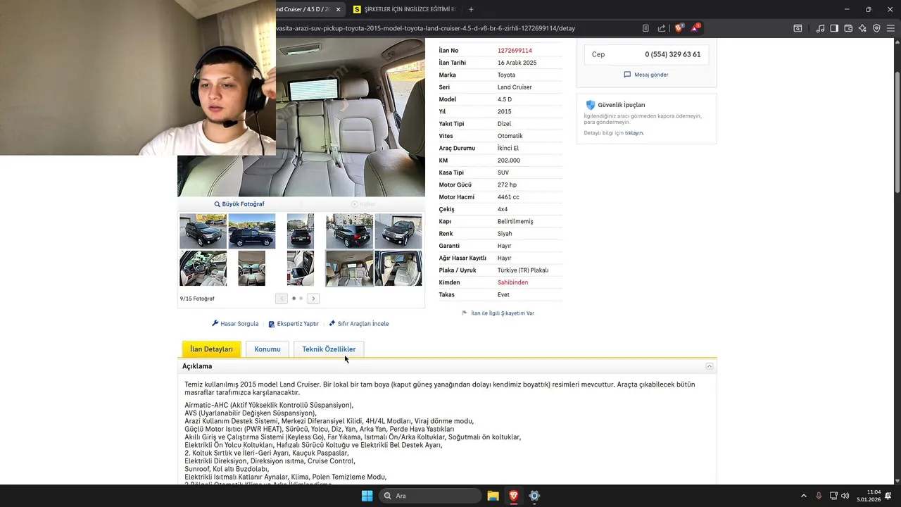Open the taskbar clock and date 11:04
This screenshot has height=507, width=901.
[x=869, y=496]
